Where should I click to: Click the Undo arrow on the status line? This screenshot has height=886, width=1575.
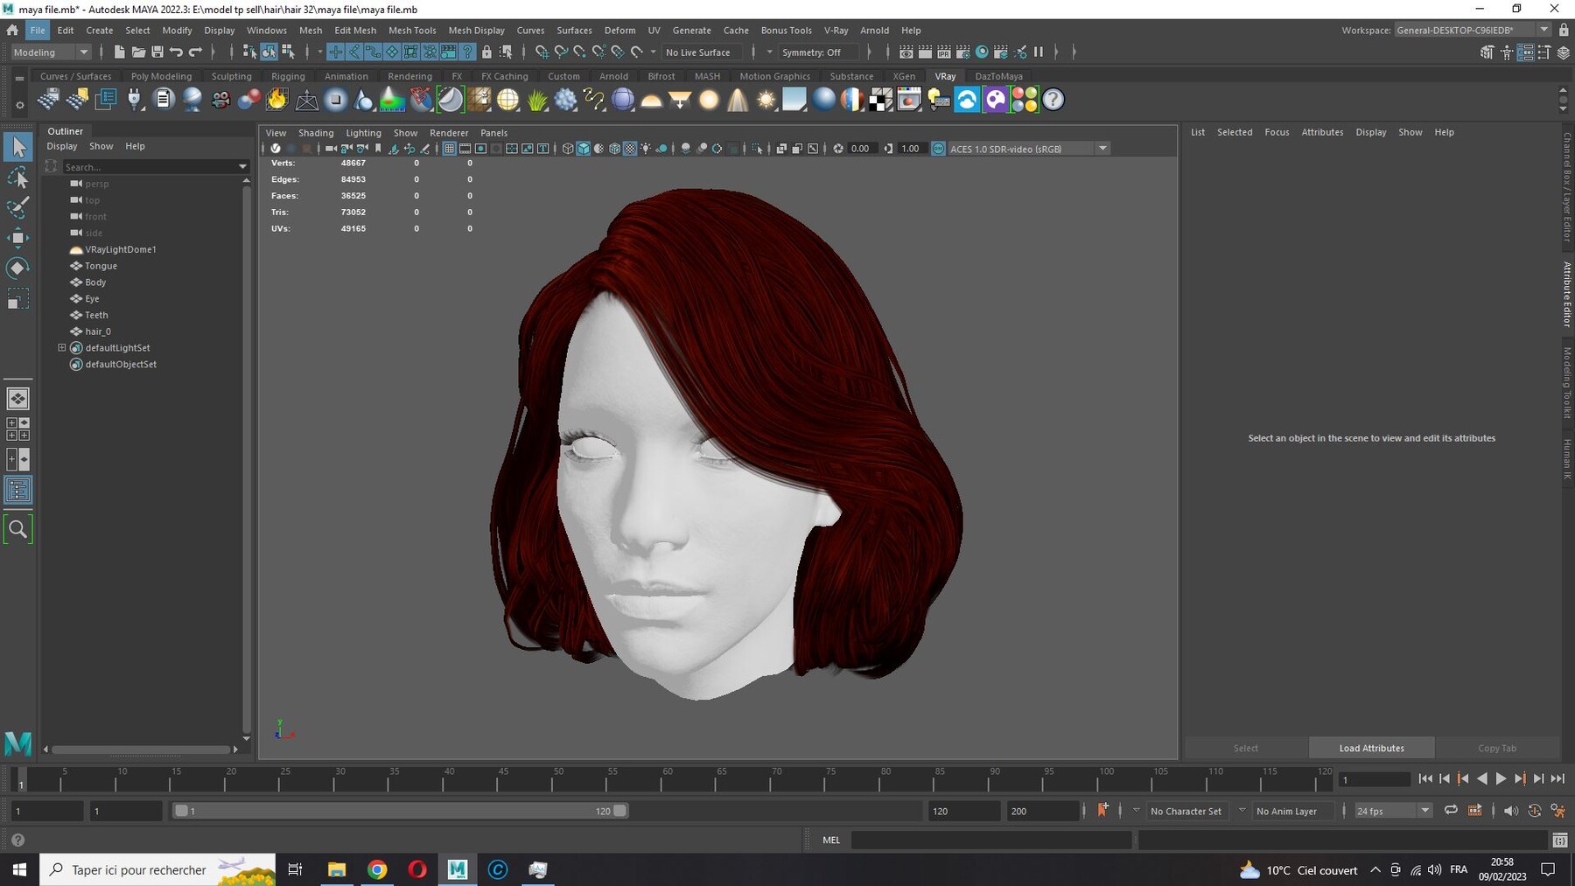click(177, 52)
